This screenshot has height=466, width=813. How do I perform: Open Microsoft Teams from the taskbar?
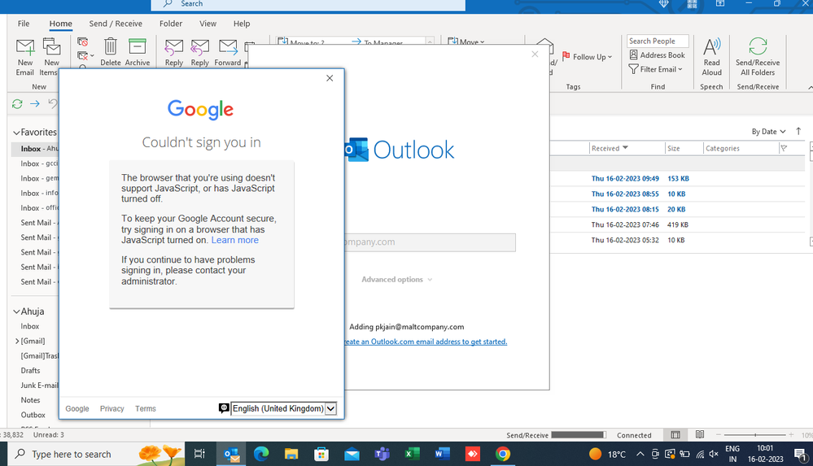coord(382,454)
